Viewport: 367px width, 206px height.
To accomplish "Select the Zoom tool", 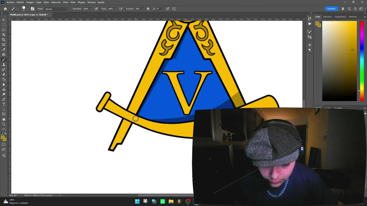I will pyautogui.click(x=4, y=124).
